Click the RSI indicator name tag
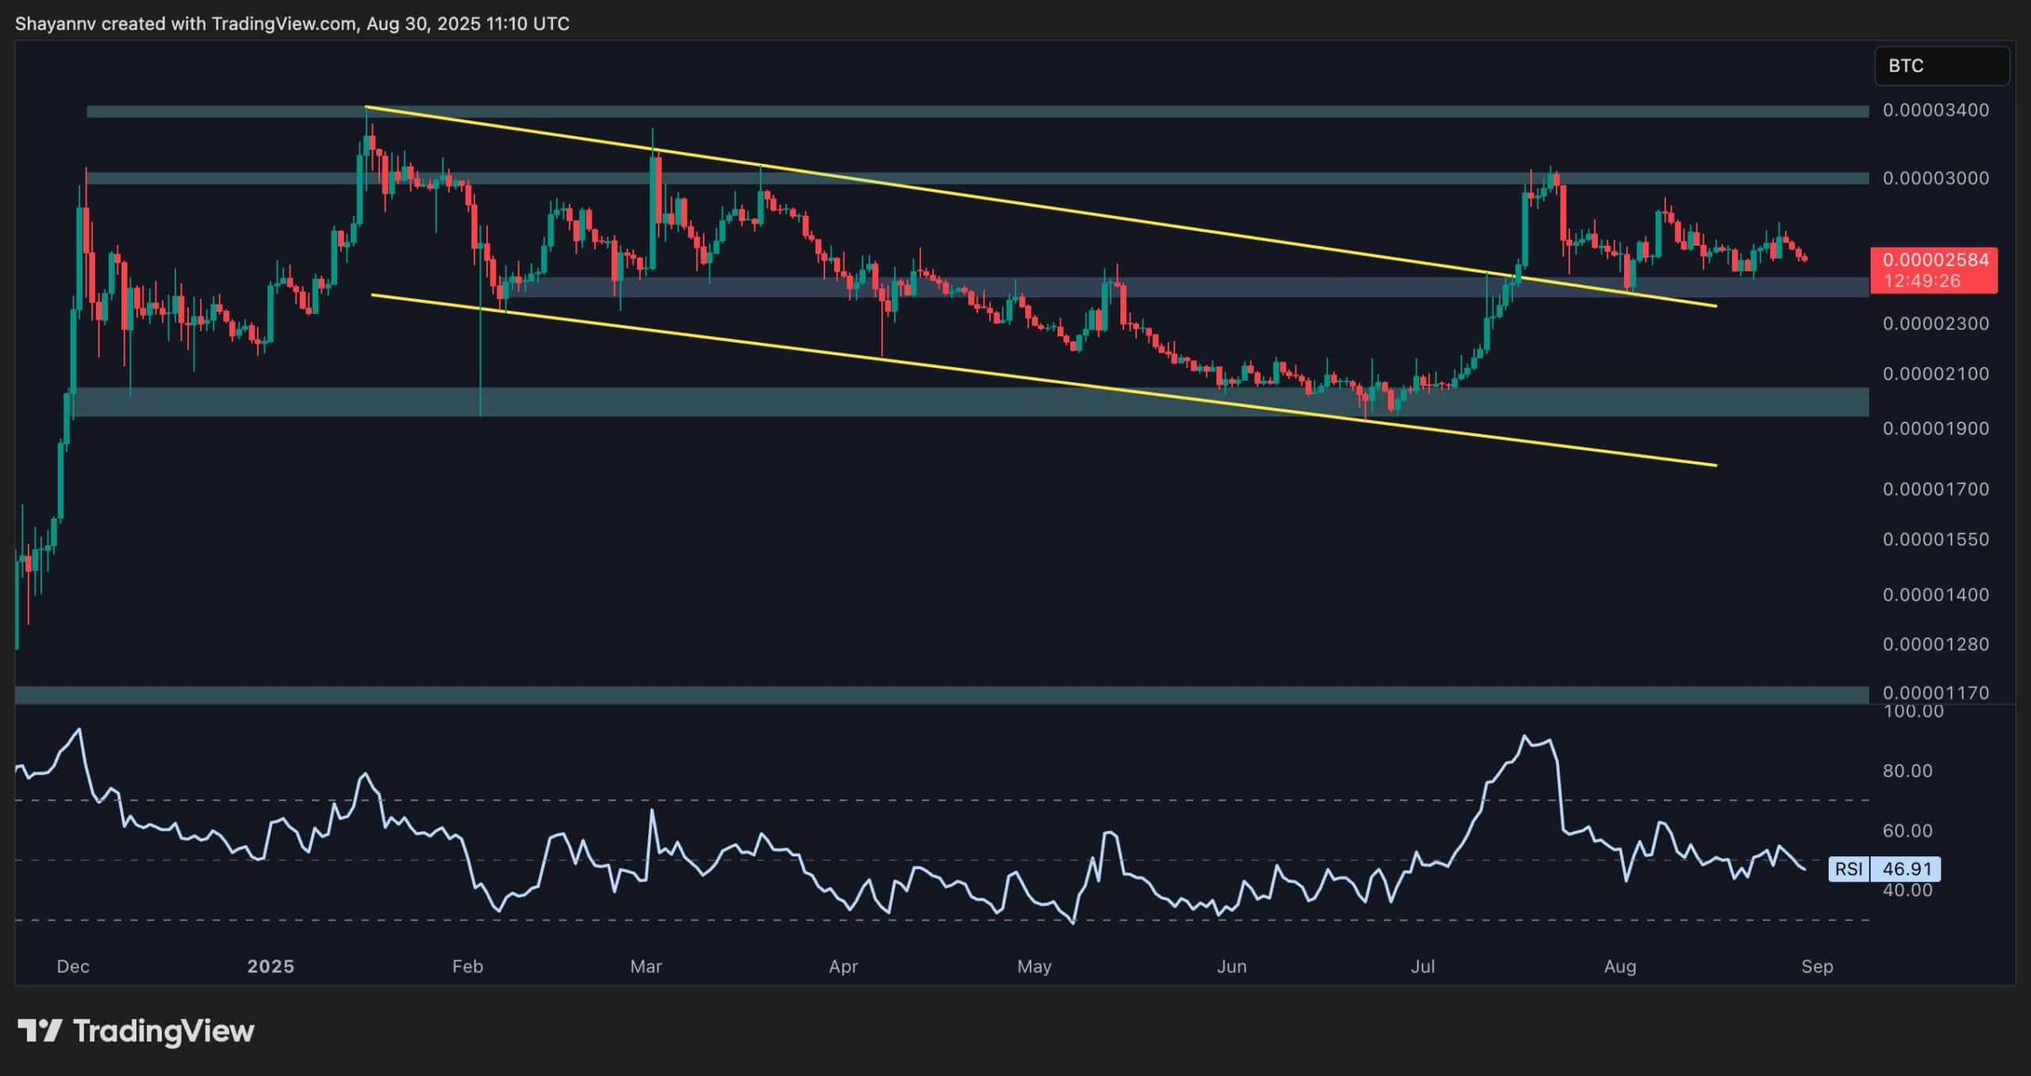This screenshot has height=1076, width=2031. [x=1848, y=869]
